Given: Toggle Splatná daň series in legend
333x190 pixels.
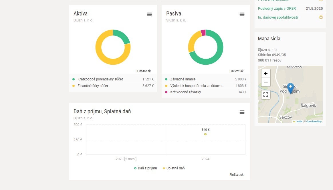Looking at the screenshot, I should coord(174,168).
